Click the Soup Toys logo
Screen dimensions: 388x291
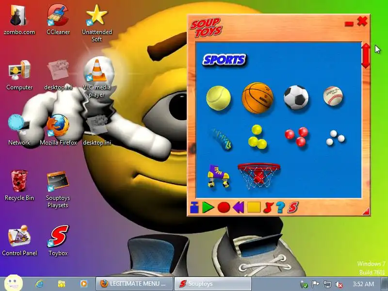pos(206,28)
